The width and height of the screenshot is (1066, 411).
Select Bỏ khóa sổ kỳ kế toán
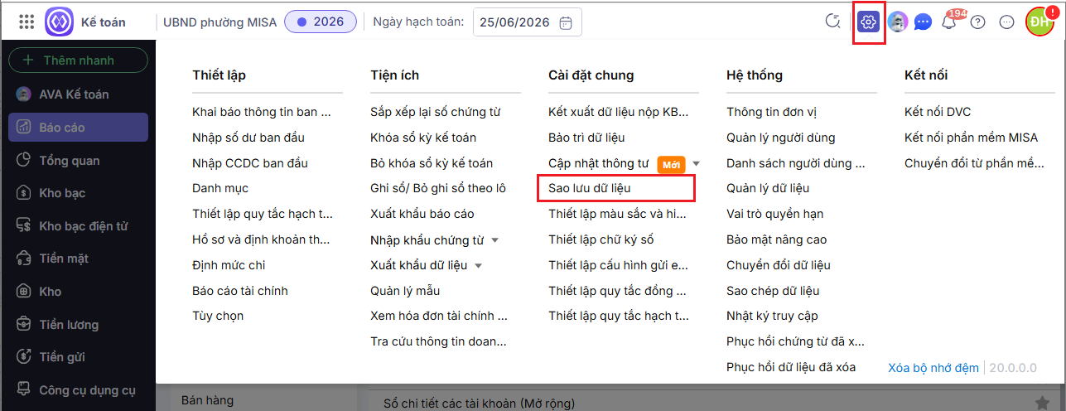432,163
